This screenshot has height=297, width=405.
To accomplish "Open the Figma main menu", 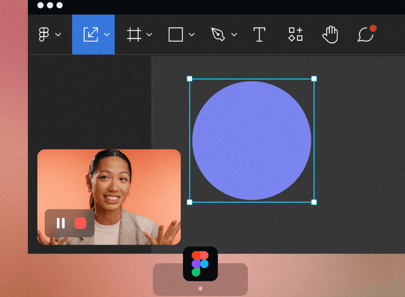I will click(x=45, y=34).
